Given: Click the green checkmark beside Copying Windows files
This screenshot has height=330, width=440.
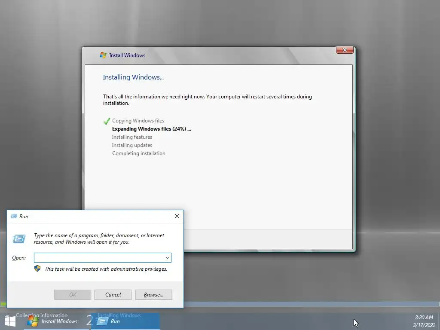Looking at the screenshot, I should (x=107, y=121).
